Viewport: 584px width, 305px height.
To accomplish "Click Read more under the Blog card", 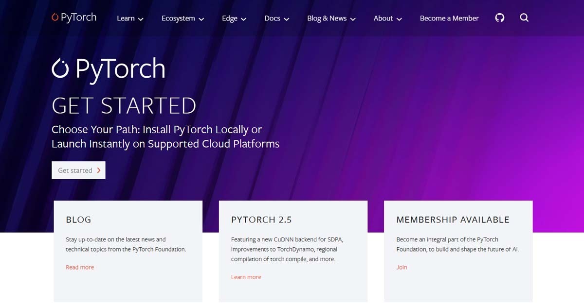I will pos(80,267).
